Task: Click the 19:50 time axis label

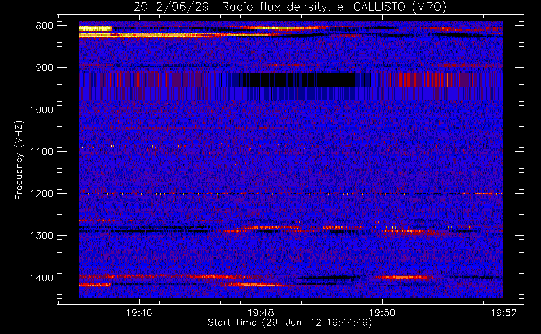Action: (x=382, y=313)
